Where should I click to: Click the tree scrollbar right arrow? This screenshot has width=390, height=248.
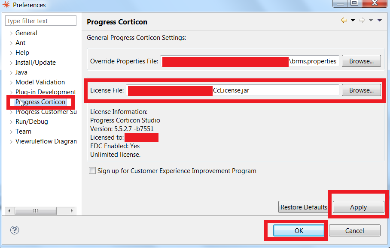pos(72,211)
